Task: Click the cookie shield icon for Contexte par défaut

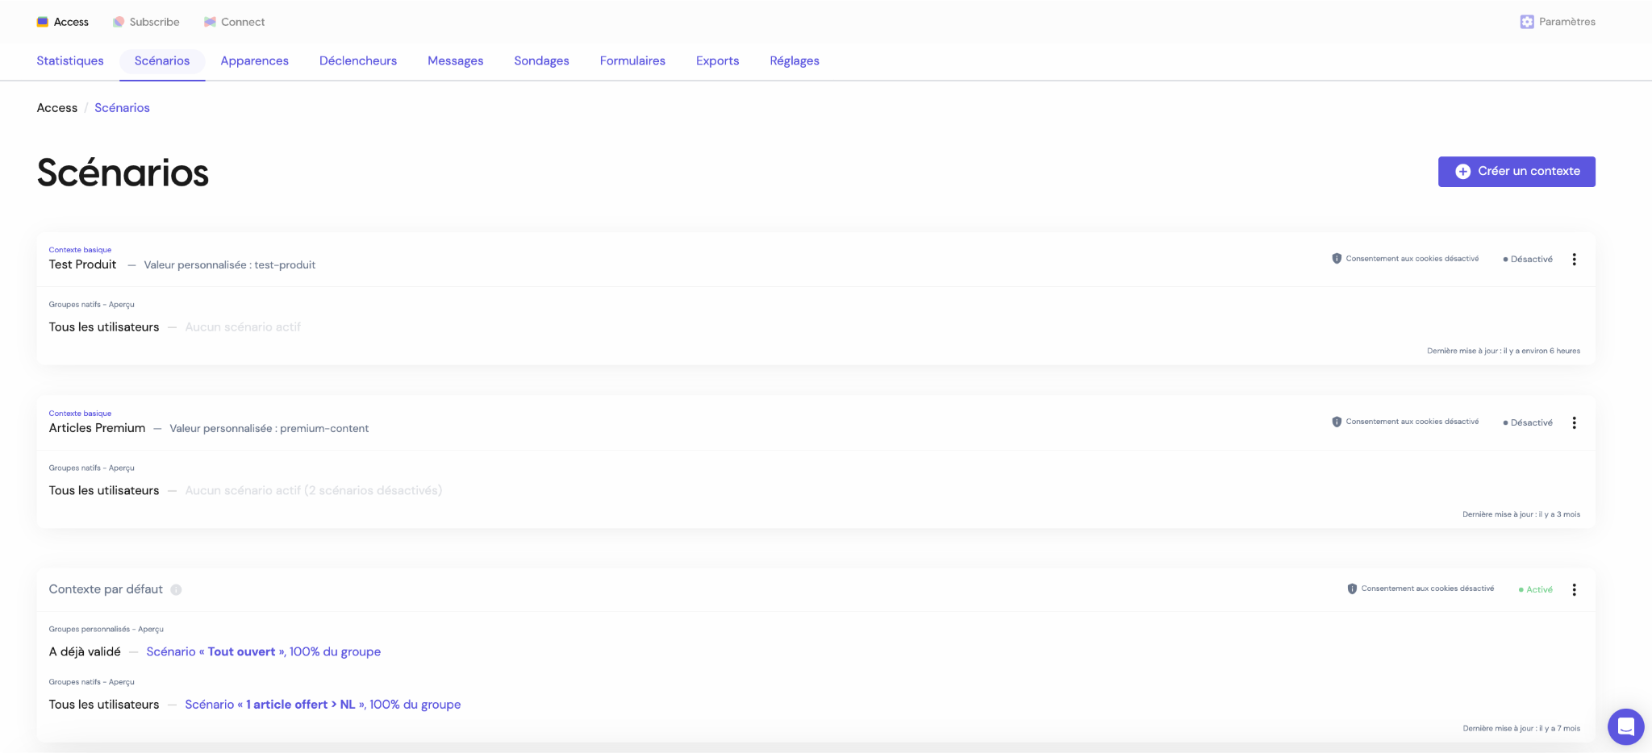Action: [x=1352, y=589]
